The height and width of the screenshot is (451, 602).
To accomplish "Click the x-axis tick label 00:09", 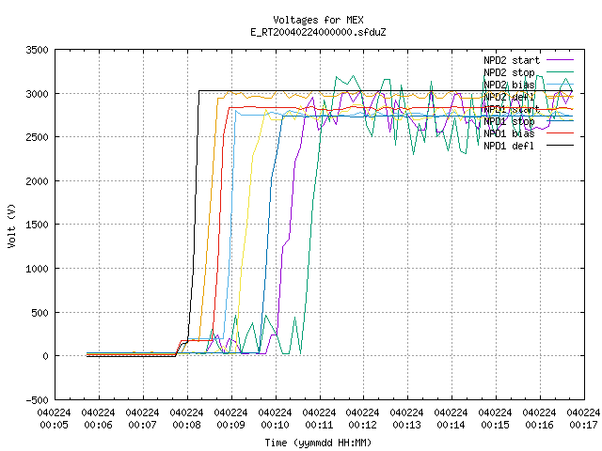I will 230,426.
